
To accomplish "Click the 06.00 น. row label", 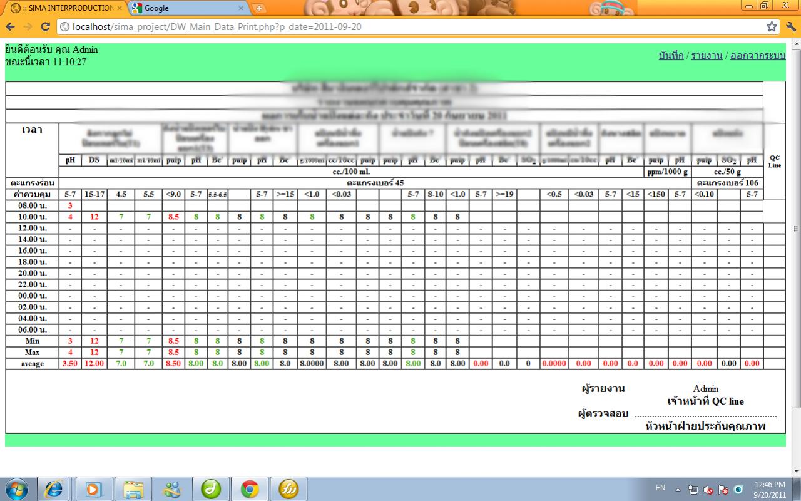I will [x=31, y=329].
